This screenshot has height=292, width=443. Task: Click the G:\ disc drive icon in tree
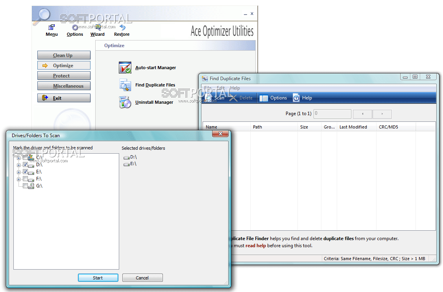coord(31,186)
